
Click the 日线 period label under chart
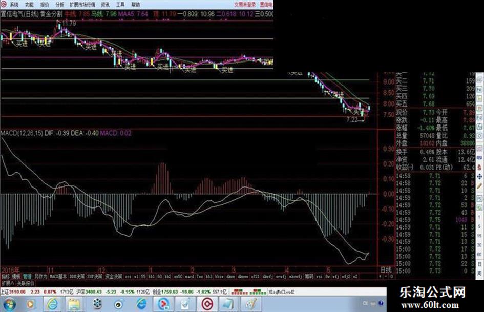click(x=386, y=269)
